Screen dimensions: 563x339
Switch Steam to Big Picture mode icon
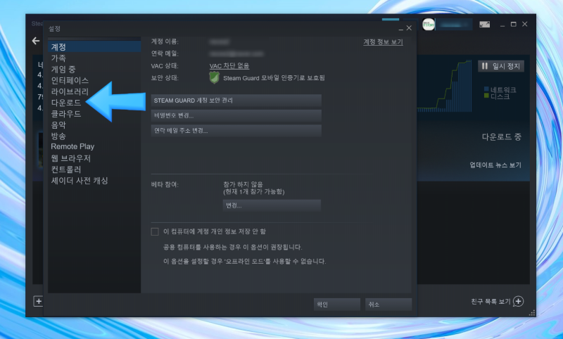coord(484,25)
